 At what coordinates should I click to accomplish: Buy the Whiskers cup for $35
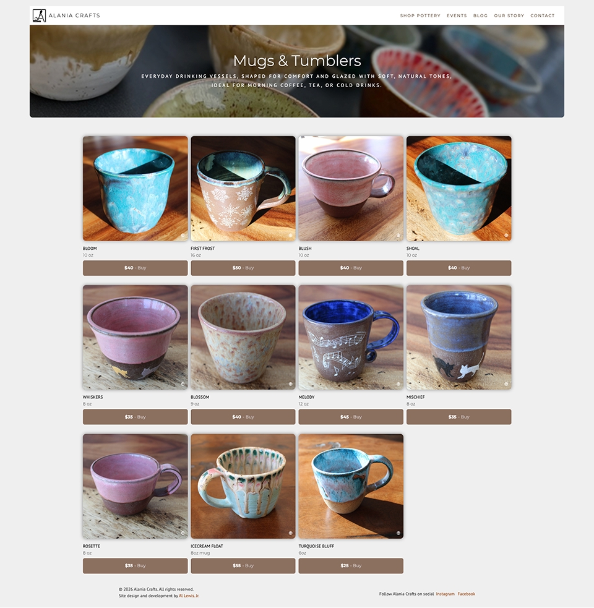point(135,417)
